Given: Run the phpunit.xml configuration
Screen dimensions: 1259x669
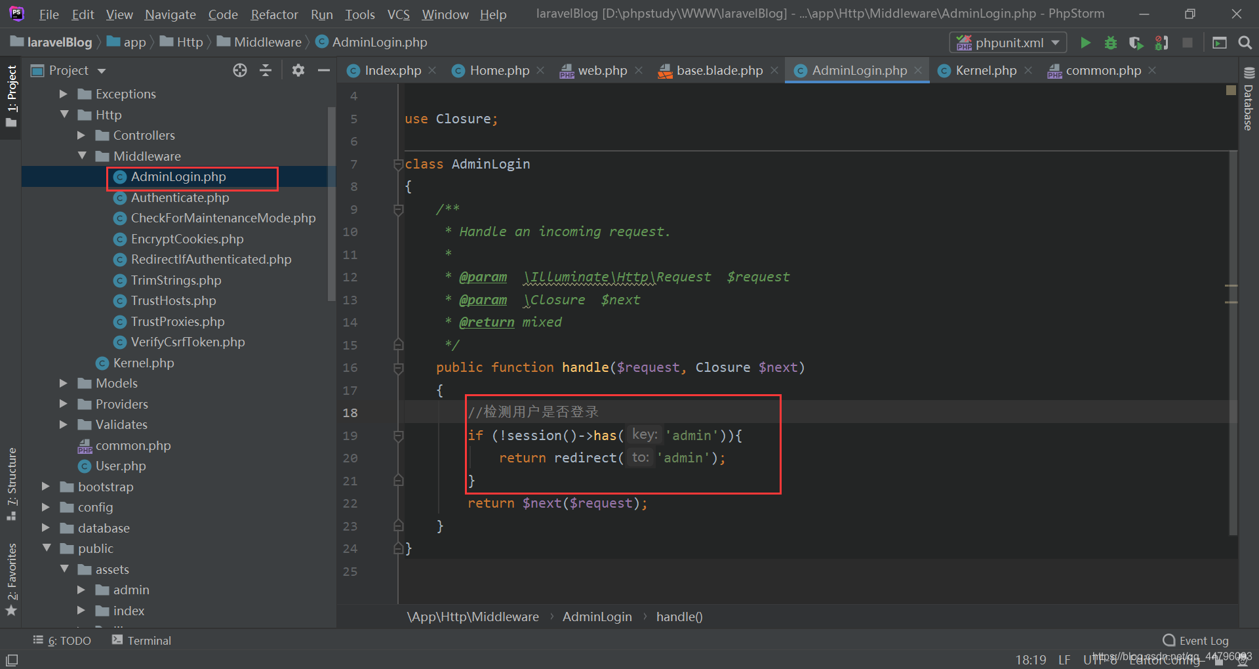Looking at the screenshot, I should tap(1085, 43).
